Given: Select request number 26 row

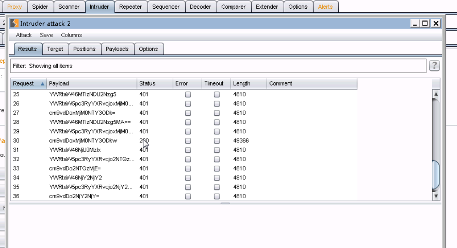Looking at the screenshot, I should pos(184,103).
